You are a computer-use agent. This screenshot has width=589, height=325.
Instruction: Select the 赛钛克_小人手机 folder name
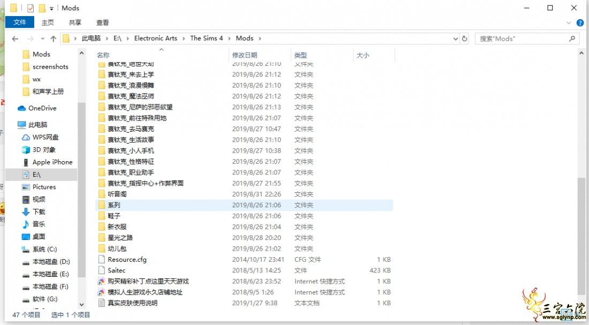pos(131,150)
